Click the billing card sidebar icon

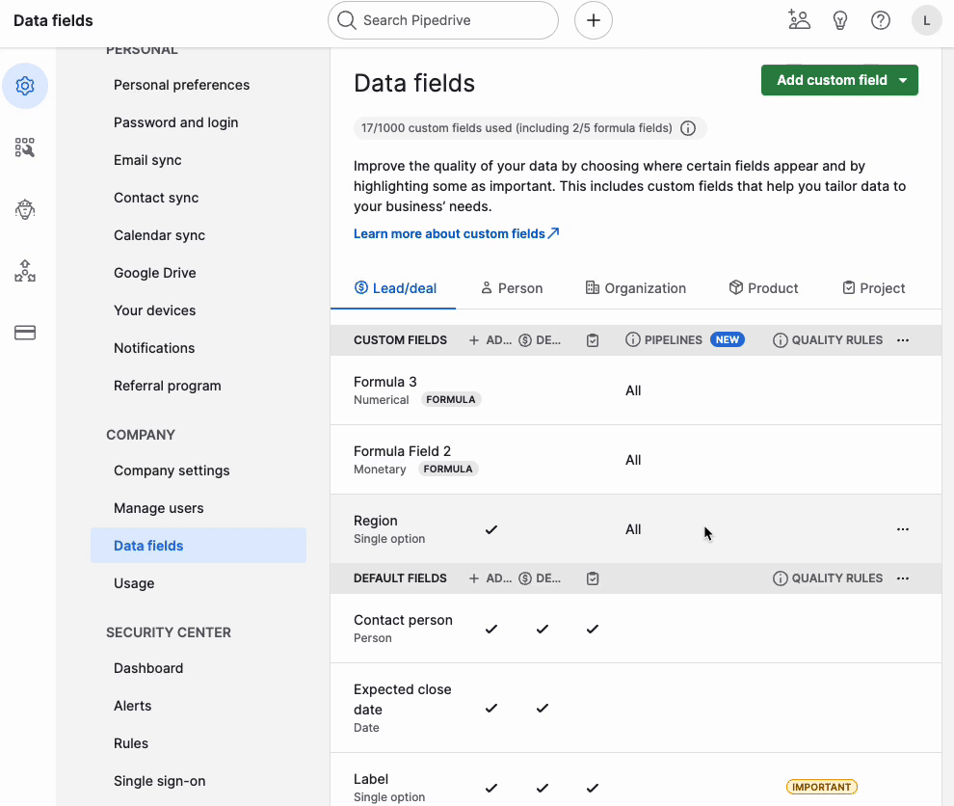click(x=25, y=332)
